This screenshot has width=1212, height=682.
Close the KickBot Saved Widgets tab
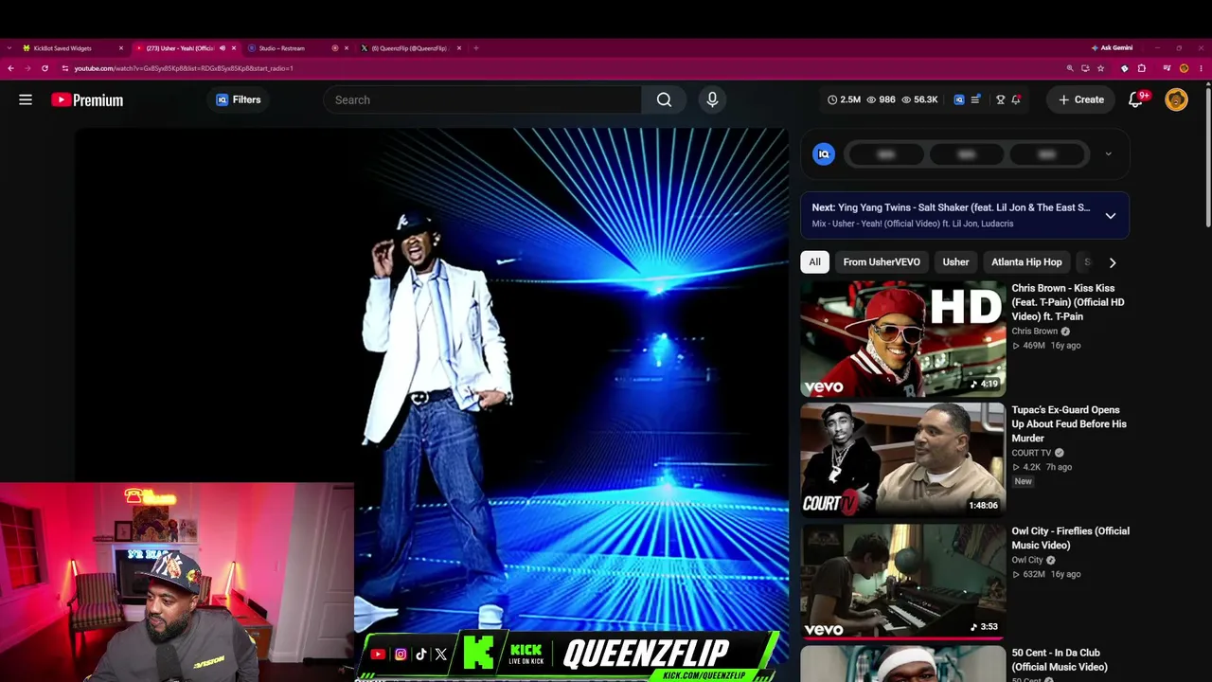click(121, 48)
